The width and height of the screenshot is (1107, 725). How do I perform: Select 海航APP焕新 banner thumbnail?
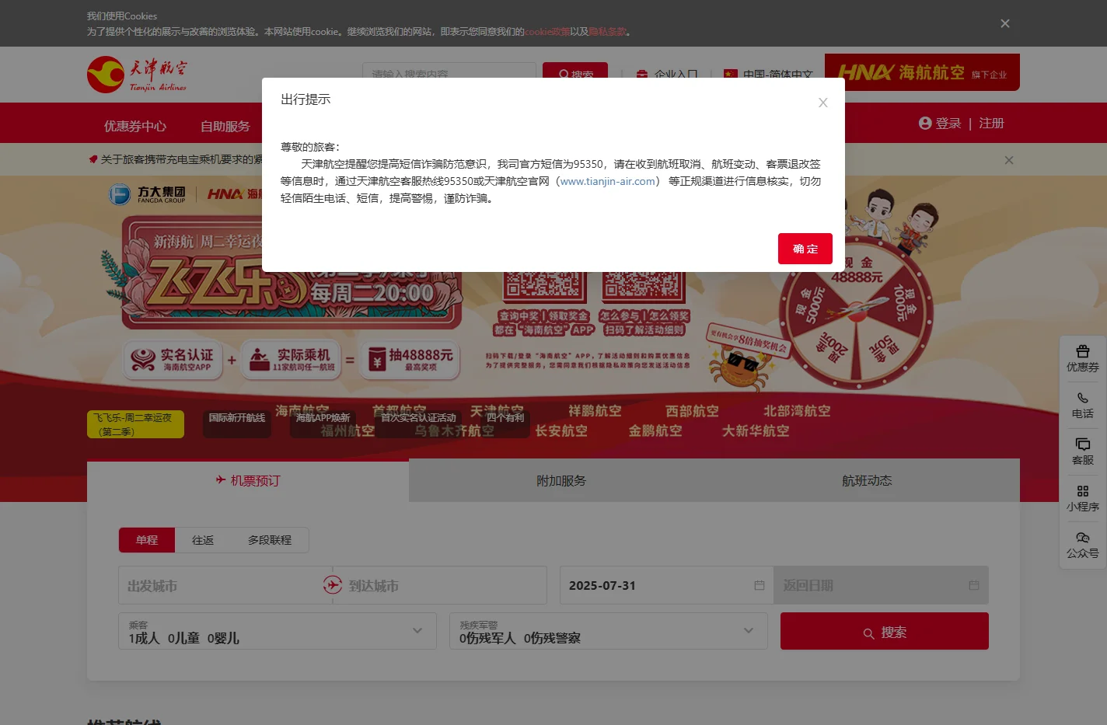323,424
